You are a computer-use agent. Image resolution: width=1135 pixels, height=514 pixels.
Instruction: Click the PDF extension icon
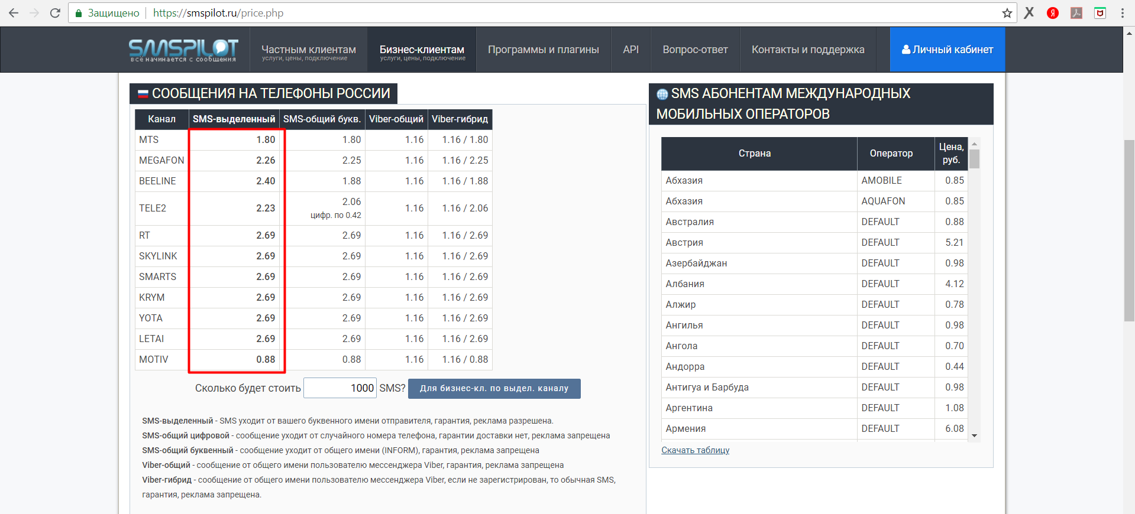click(x=1076, y=13)
